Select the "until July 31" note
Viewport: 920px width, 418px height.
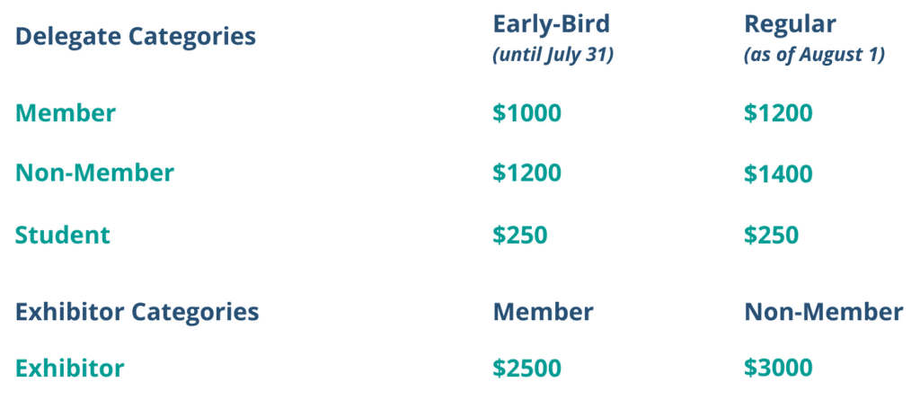coord(552,55)
